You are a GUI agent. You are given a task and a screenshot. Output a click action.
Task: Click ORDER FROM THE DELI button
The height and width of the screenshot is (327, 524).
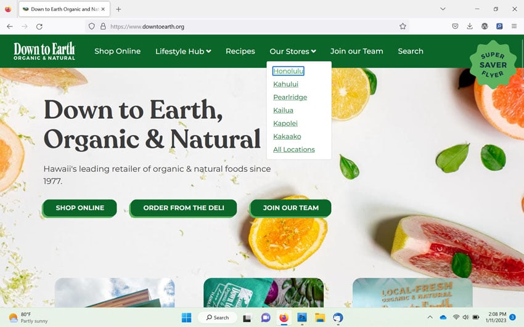(x=184, y=208)
